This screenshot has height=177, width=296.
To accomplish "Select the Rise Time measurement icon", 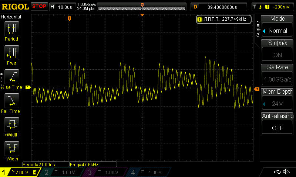I will [x=12, y=77].
